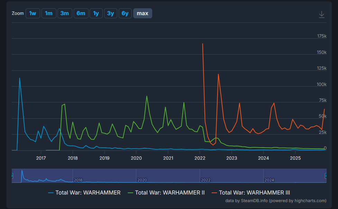Click the 2023 x-axis label

232,158
